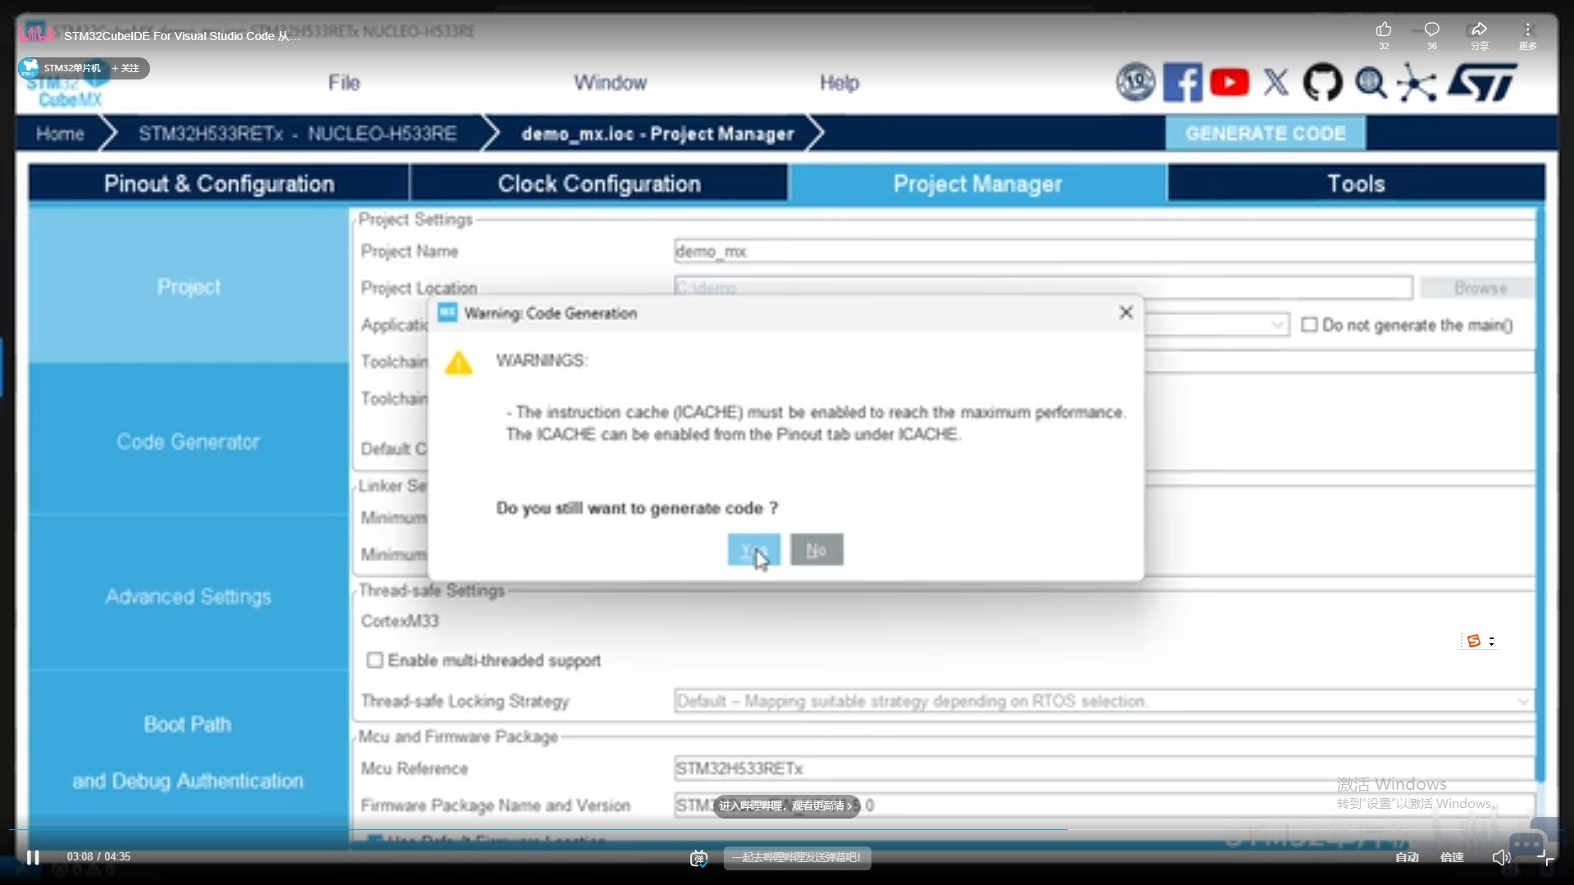Like the video with thumbs-up icon
1574x885 pixels.
tap(1384, 30)
